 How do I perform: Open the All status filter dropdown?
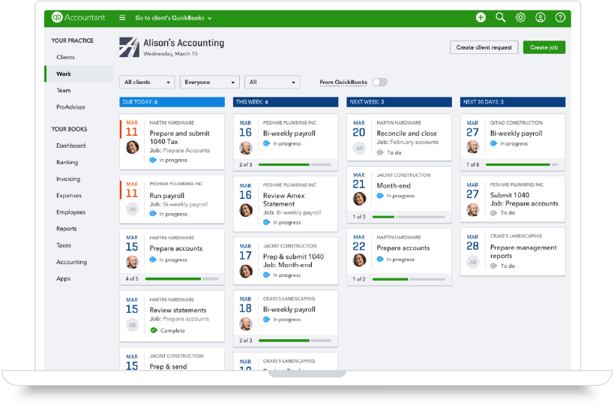point(272,82)
